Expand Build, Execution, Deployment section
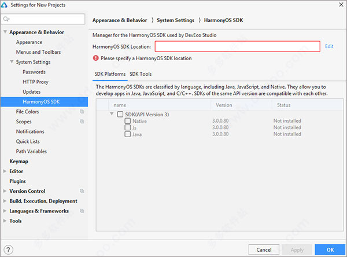This screenshot has width=347, height=257. pos(5,201)
